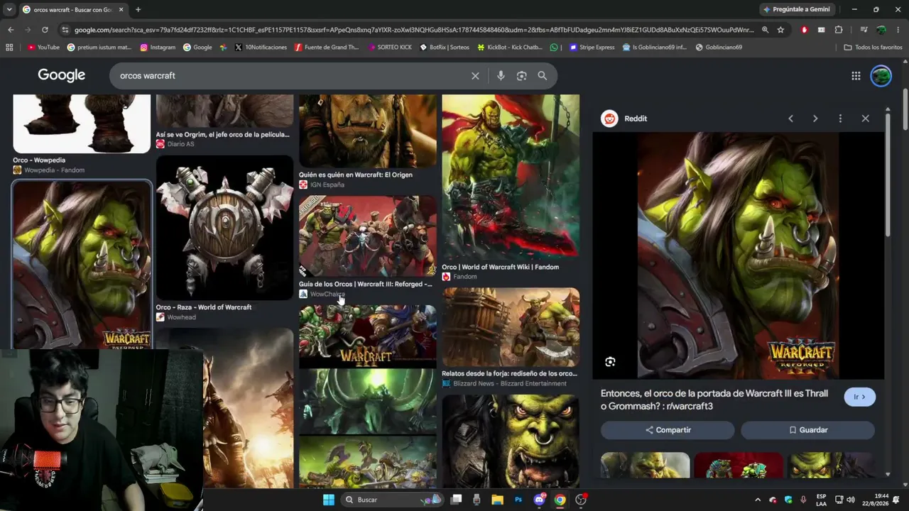Click the Wowhead source label

tap(181, 317)
